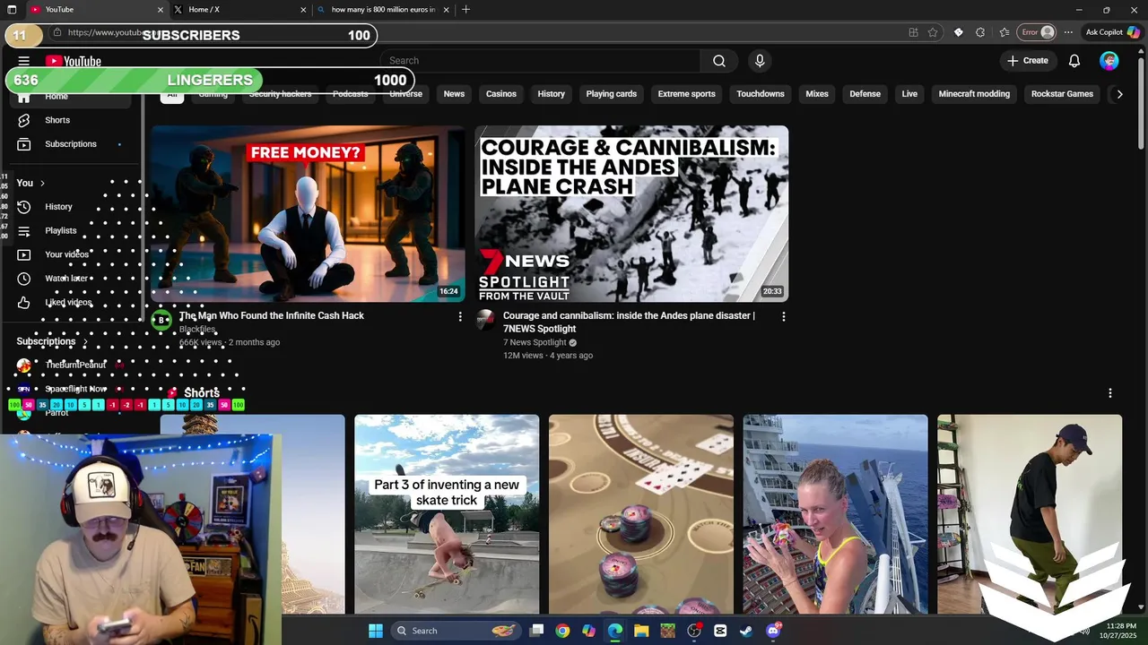The width and height of the screenshot is (1148, 645).
Task: Click the YouTube logo to go home
Action: pyautogui.click(x=74, y=61)
